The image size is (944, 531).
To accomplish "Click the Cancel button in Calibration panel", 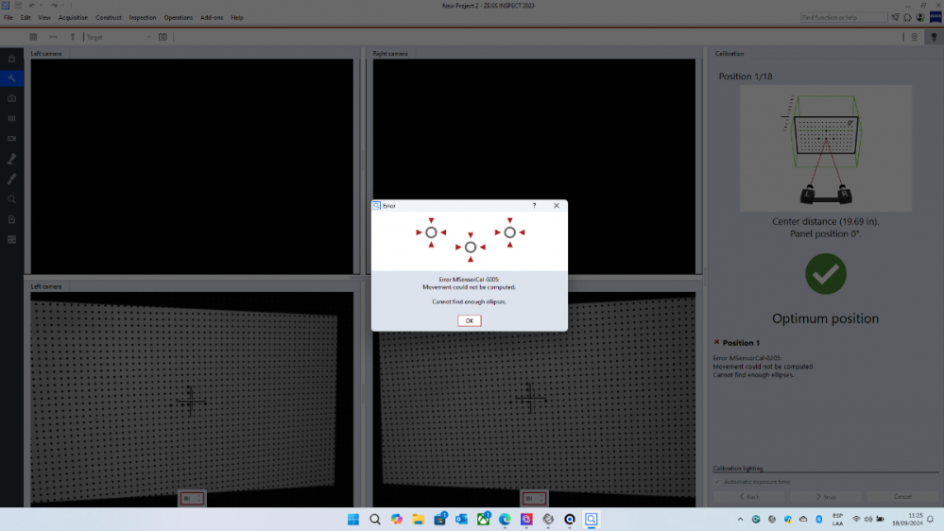I will click(902, 496).
